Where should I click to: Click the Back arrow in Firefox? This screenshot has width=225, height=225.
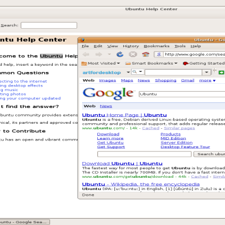86,55
